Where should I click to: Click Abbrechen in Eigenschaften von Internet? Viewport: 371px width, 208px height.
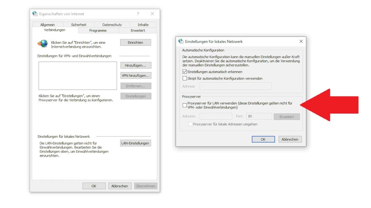coord(120,186)
